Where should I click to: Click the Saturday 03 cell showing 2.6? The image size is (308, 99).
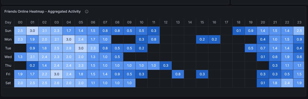coord(56,83)
